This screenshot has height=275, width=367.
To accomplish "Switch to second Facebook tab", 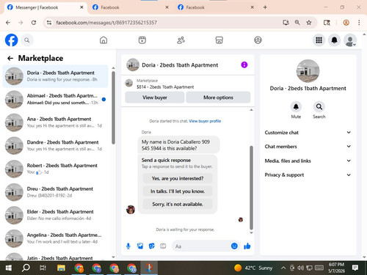I will [x=131, y=7].
